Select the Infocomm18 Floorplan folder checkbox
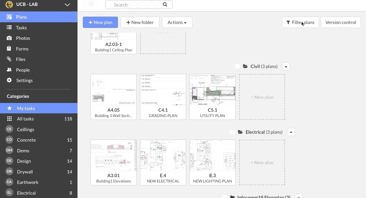This screenshot has width=366, height=198. 225,197
